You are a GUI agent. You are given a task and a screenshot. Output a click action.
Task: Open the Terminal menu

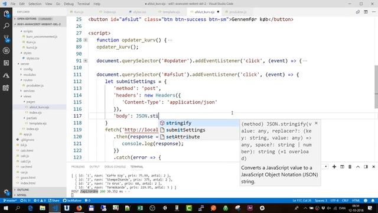click(83, 4)
